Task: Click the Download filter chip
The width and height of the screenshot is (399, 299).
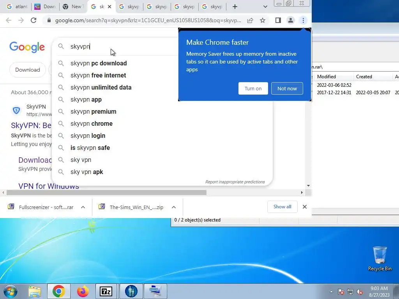Action: coord(28,70)
